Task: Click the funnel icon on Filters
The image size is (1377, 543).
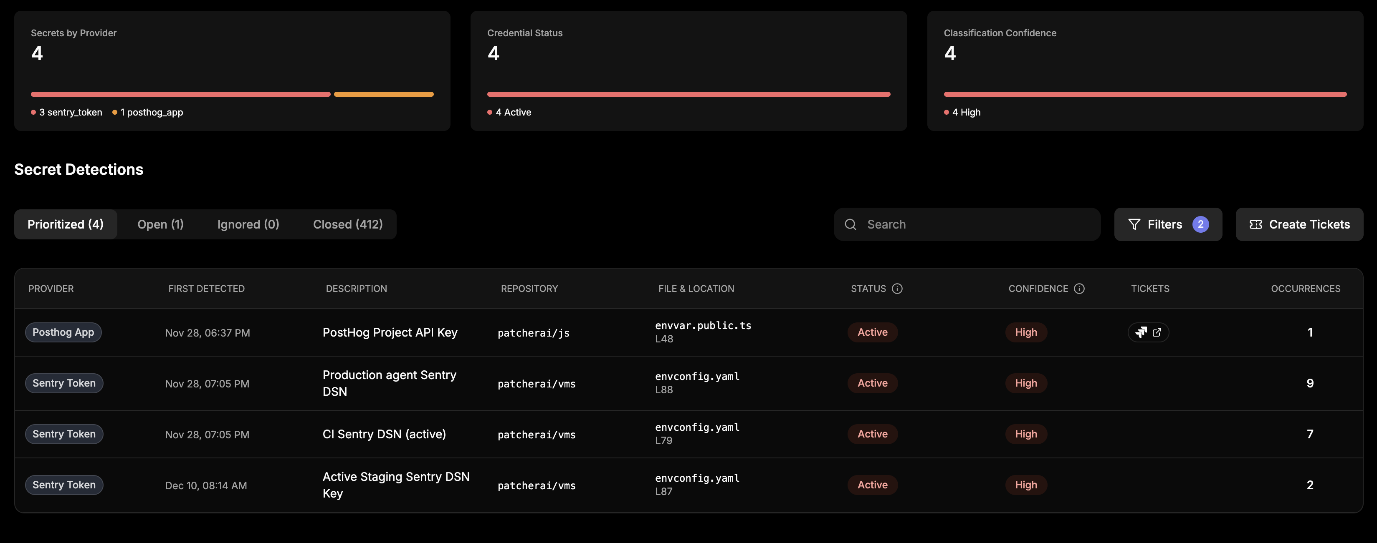Action: (1134, 224)
